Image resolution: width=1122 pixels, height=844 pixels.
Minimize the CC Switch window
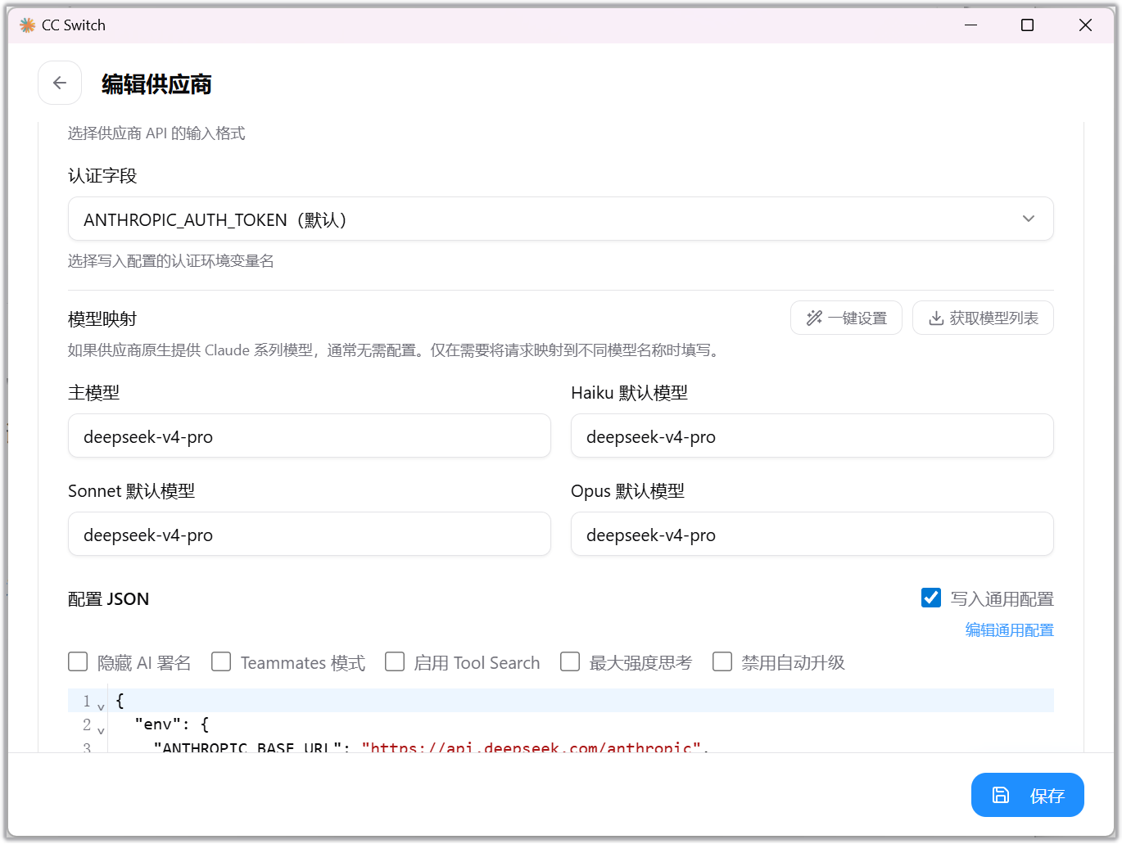click(x=970, y=25)
